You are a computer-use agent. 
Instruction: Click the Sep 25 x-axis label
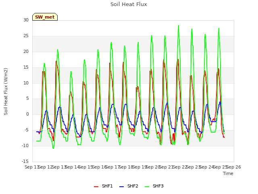click(x=221, y=167)
